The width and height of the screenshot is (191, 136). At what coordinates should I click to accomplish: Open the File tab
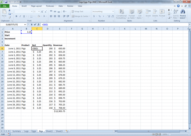coord(5,6)
